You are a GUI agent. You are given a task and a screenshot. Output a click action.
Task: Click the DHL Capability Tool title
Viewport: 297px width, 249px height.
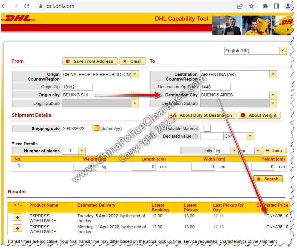[182, 19]
